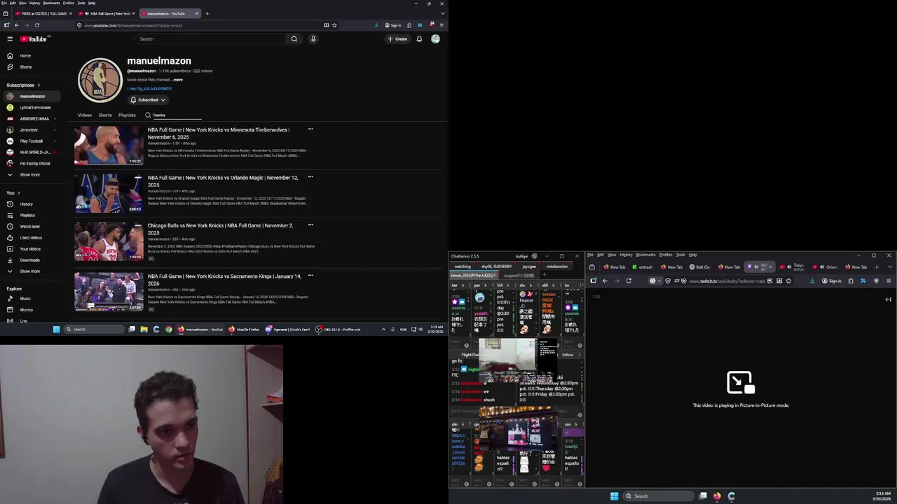Viewport: 897px width, 504px height.
Task: Reload the Twitch browser page
Action: (x=629, y=281)
